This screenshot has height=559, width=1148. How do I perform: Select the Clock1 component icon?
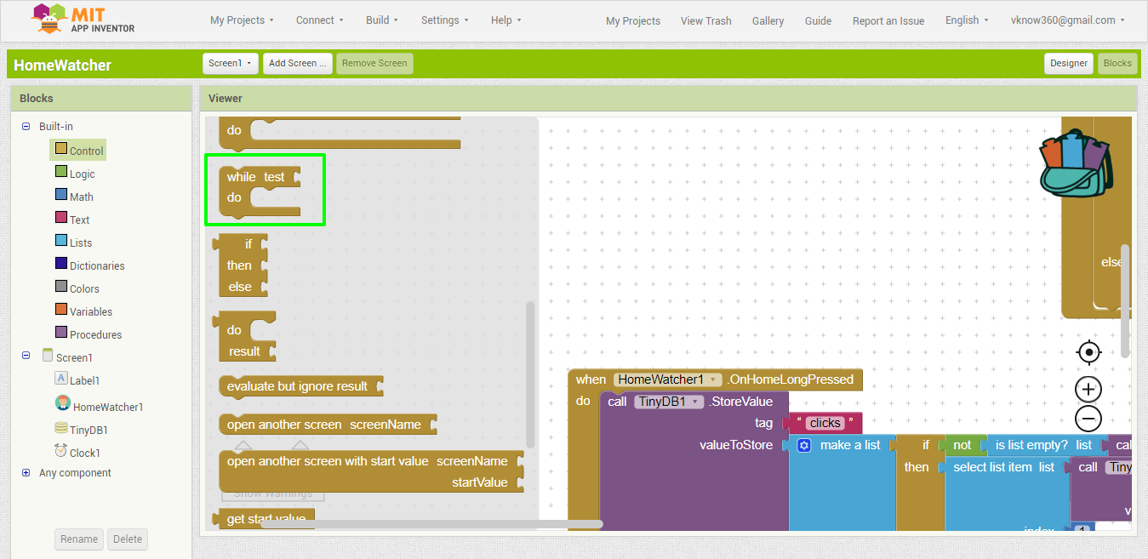click(61, 451)
